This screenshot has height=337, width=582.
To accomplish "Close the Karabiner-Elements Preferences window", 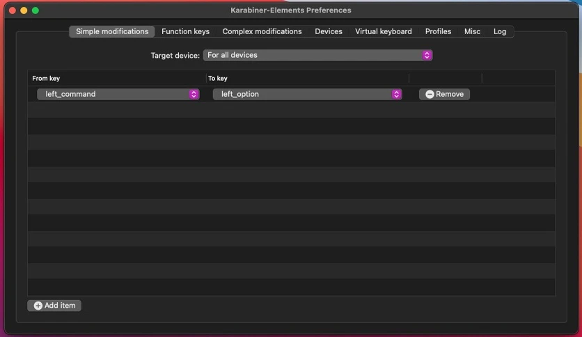I will (13, 10).
